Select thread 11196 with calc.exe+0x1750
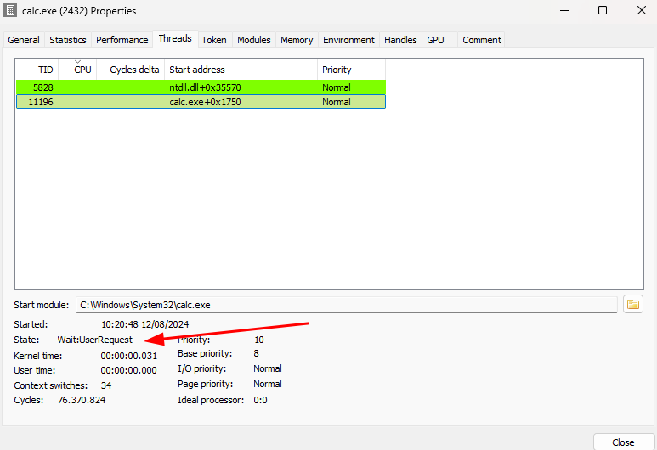This screenshot has width=657, height=450. coord(201,102)
